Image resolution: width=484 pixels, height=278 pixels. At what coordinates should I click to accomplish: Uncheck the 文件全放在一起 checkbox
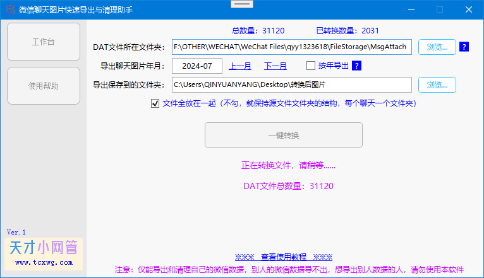click(155, 103)
